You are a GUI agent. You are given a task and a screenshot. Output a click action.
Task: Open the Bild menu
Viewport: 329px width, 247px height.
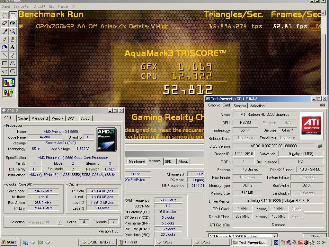52,6
